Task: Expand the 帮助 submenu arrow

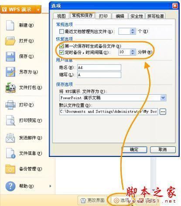Action: 50,186
